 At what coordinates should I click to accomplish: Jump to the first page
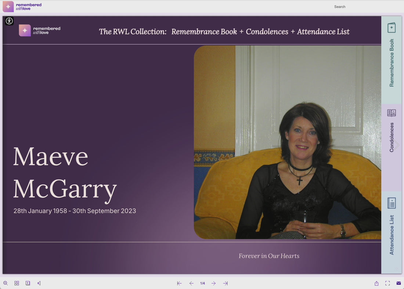tap(179, 283)
